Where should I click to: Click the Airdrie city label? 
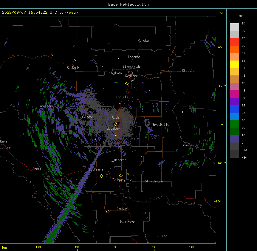pyautogui.click(x=120, y=160)
